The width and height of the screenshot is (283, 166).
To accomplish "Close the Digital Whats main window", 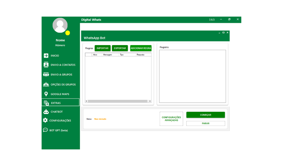I will pyautogui.click(x=238, y=19).
